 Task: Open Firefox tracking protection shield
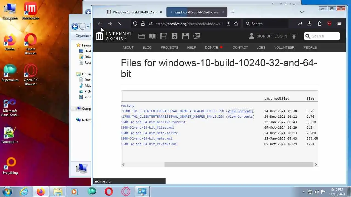pos(135,24)
